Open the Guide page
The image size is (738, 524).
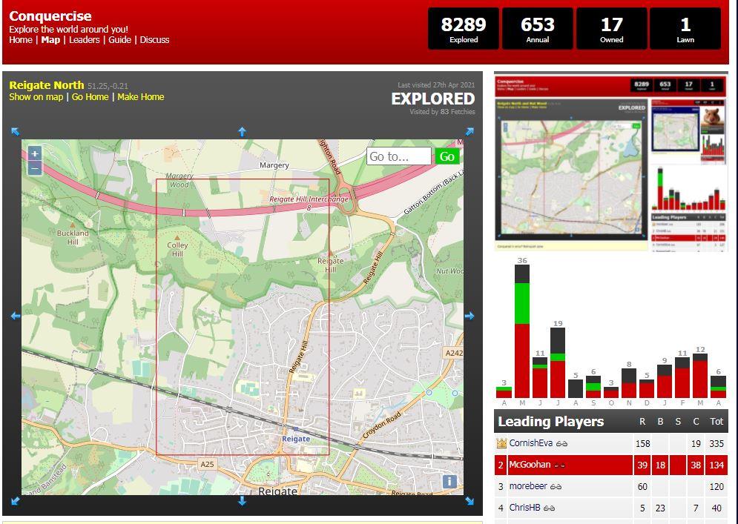pos(119,40)
